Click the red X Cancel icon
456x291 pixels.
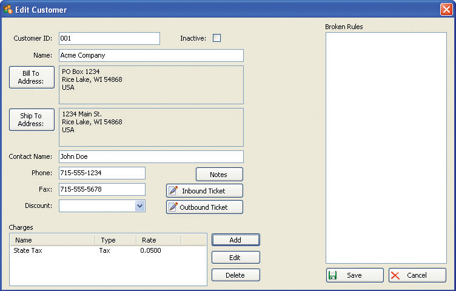395,275
